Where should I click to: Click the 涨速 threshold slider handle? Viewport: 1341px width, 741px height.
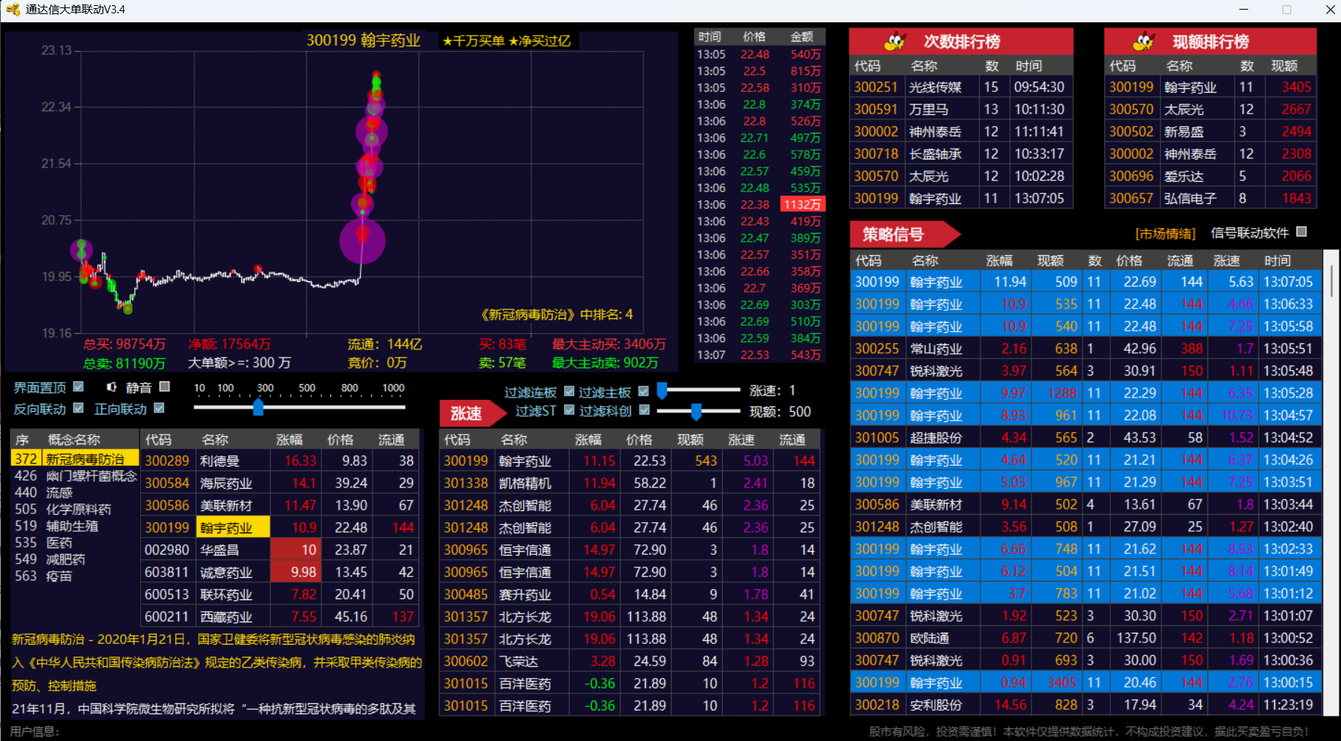click(x=662, y=390)
